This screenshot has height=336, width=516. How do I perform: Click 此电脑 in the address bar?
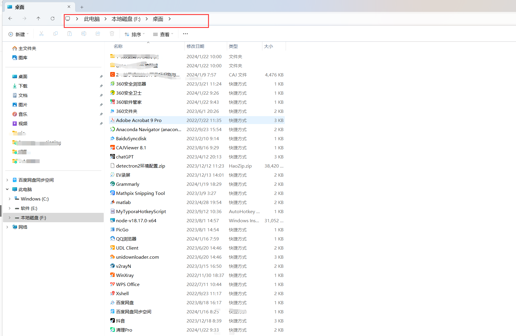point(92,19)
